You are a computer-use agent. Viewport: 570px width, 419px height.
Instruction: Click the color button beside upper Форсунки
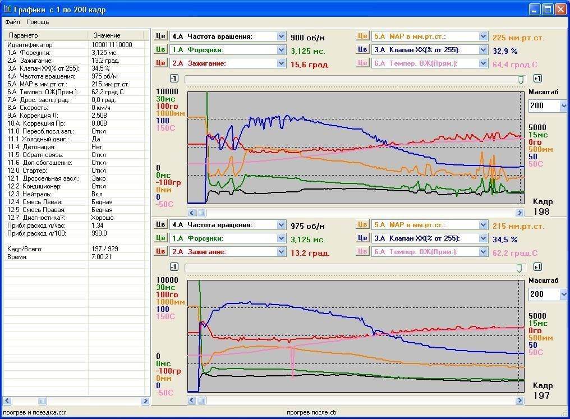point(160,50)
